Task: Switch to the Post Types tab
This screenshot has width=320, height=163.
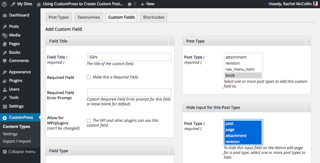Action: (x=59, y=17)
